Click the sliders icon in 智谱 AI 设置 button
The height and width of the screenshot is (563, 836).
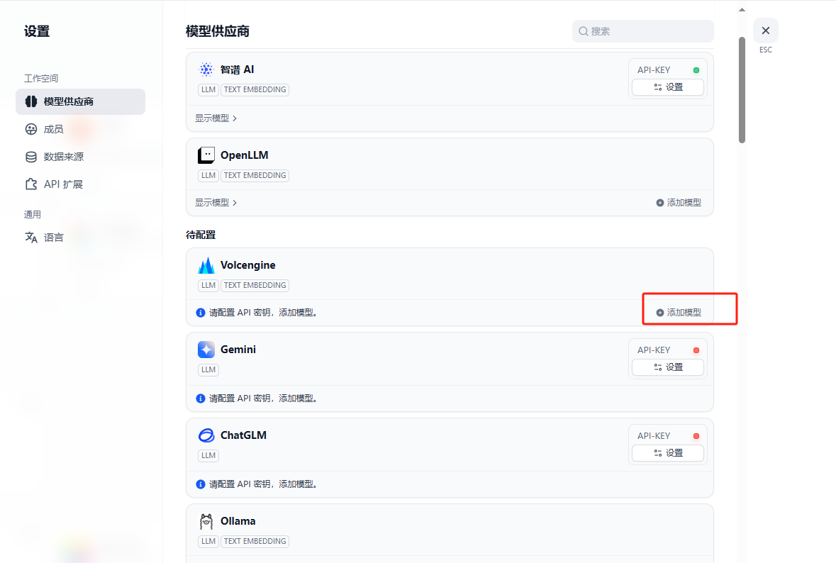[658, 87]
